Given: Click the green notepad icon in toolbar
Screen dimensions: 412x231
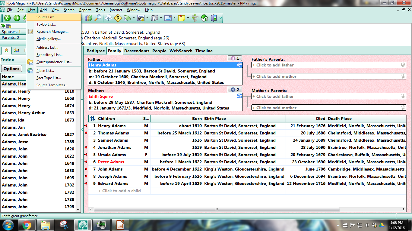Looking at the screenshot, I should click(127, 18).
